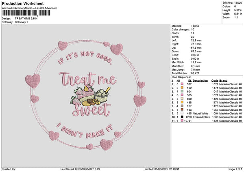Choose the Natural White color swatch
The image size is (244, 172).
pos(182,113)
